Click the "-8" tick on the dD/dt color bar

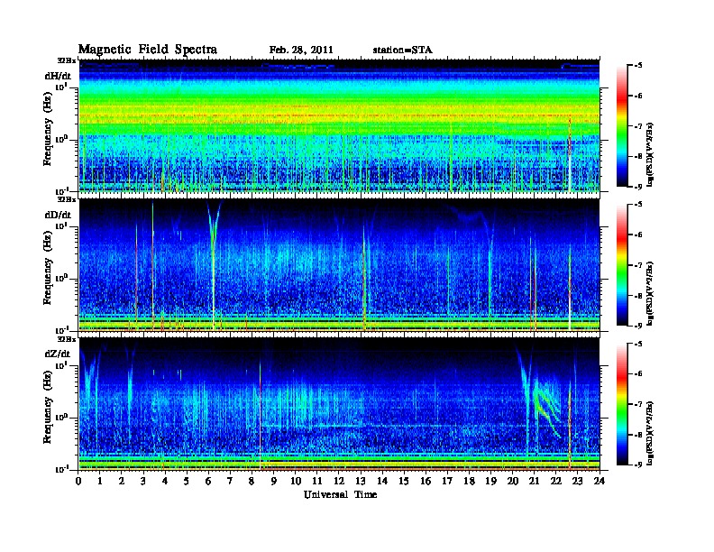coord(637,296)
